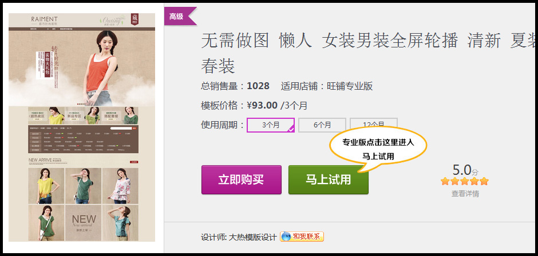
Task: Click the template title 无需做图 懒人
Action: tap(256, 41)
